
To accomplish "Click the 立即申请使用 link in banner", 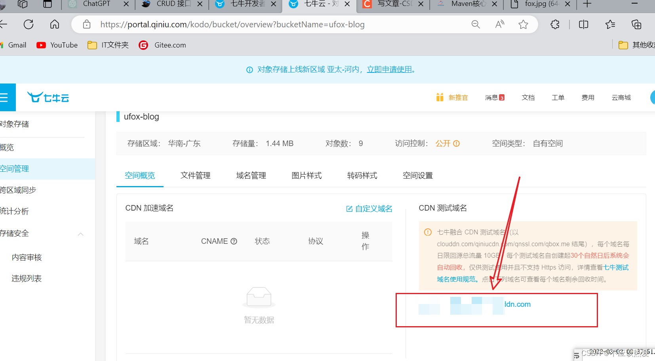I will click(389, 70).
